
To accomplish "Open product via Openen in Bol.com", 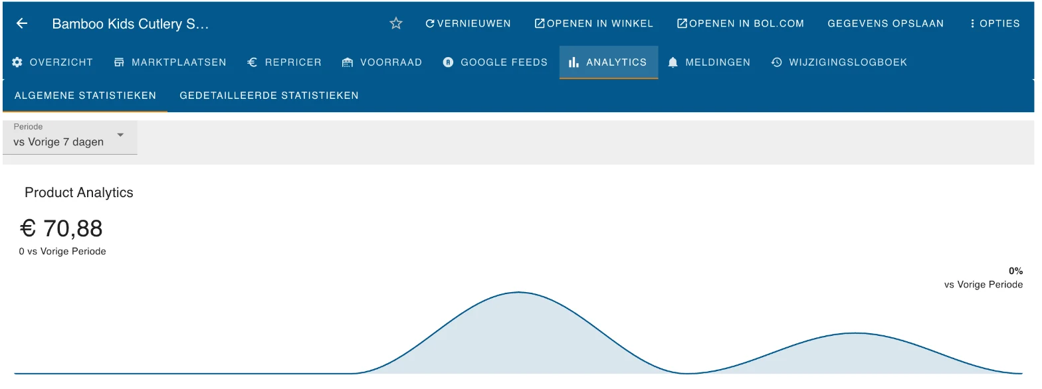I will 740,23.
